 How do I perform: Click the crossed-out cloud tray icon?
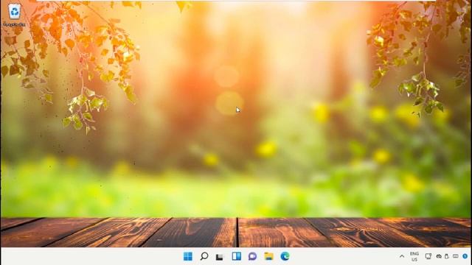439,256
